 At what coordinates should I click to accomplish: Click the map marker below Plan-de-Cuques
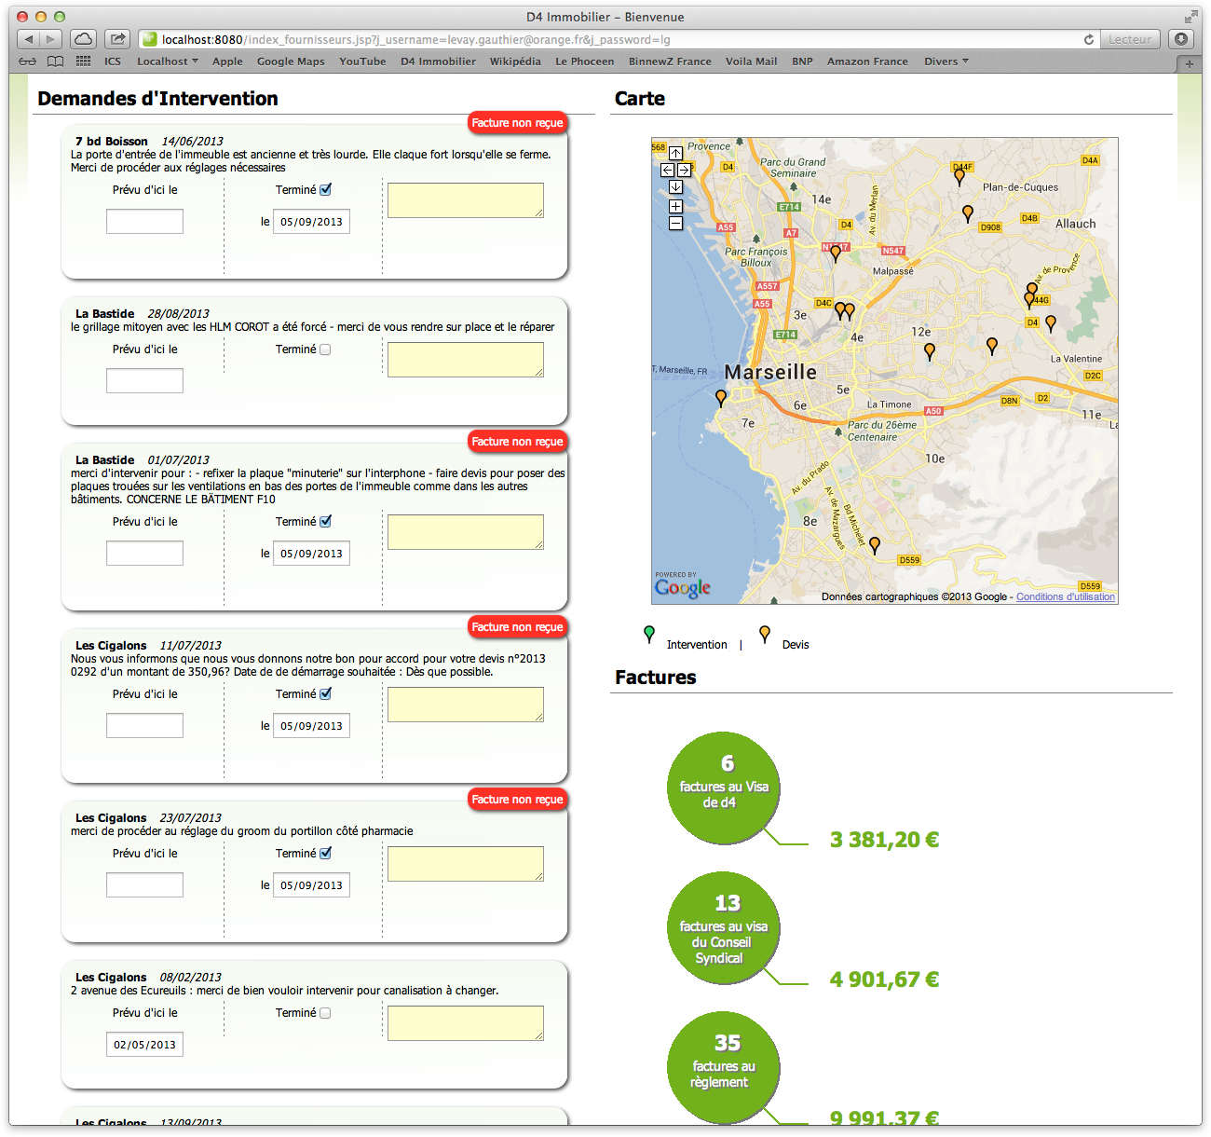(x=968, y=213)
